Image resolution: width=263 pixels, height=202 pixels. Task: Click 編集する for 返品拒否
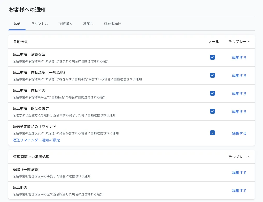pyautogui.click(x=239, y=191)
